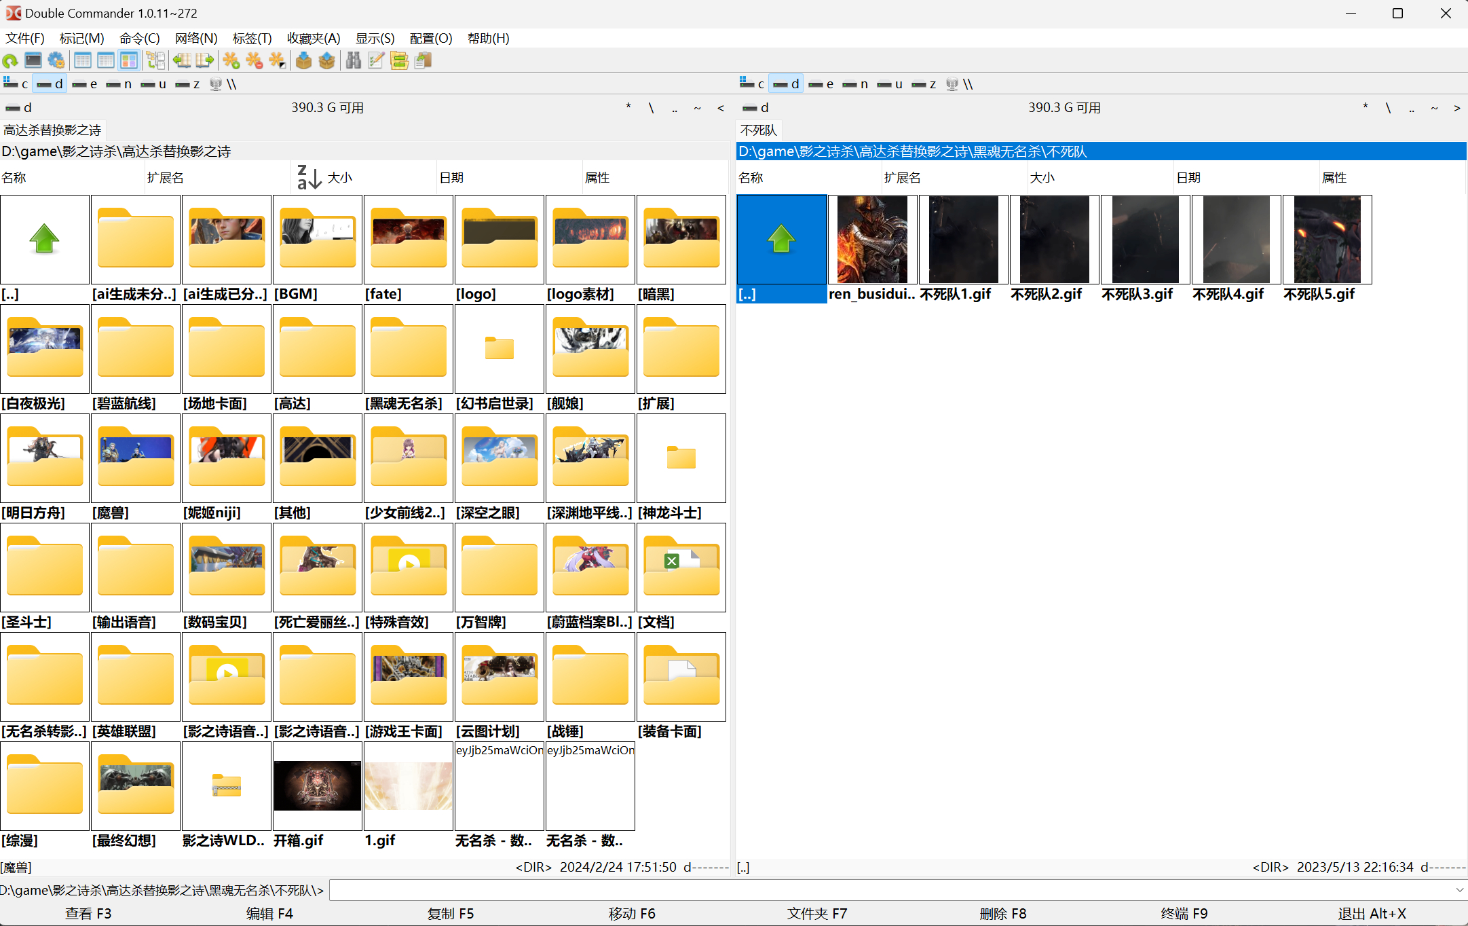Select the 高达杀替换影之诗 folder tab
This screenshot has width=1468, height=926.
coord(53,130)
